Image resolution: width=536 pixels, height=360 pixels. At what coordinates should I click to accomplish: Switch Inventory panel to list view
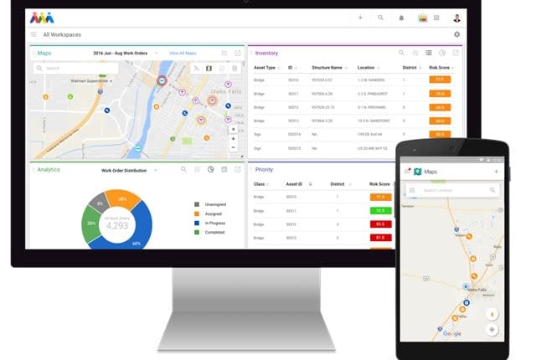428,53
